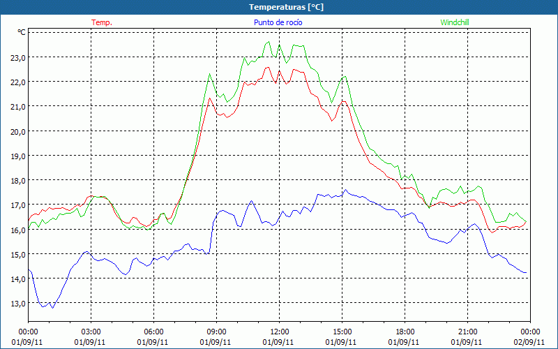Screen dimensions: 558x349
Task: Click the 18:00 time axis label
Action: 405,332
